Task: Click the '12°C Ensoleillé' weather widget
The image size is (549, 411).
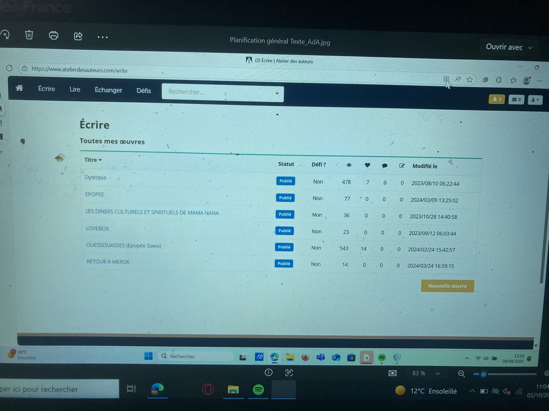Action: point(426,391)
